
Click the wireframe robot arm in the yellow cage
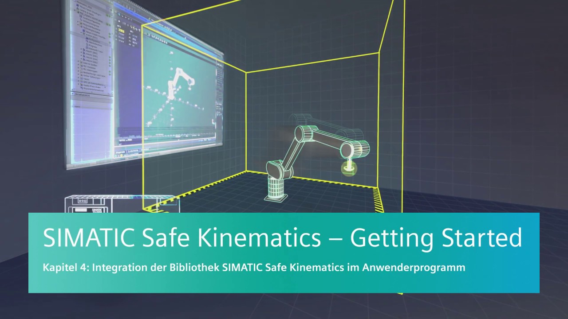pyautogui.click(x=317, y=163)
